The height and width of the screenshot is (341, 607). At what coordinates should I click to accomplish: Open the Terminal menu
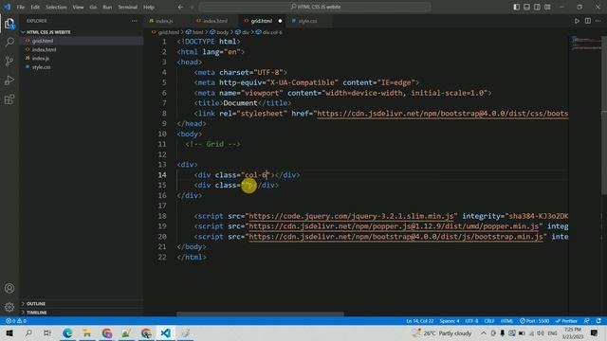[127, 7]
